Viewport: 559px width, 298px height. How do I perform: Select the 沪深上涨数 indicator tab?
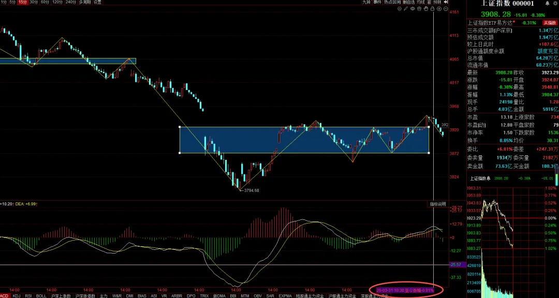(61, 295)
